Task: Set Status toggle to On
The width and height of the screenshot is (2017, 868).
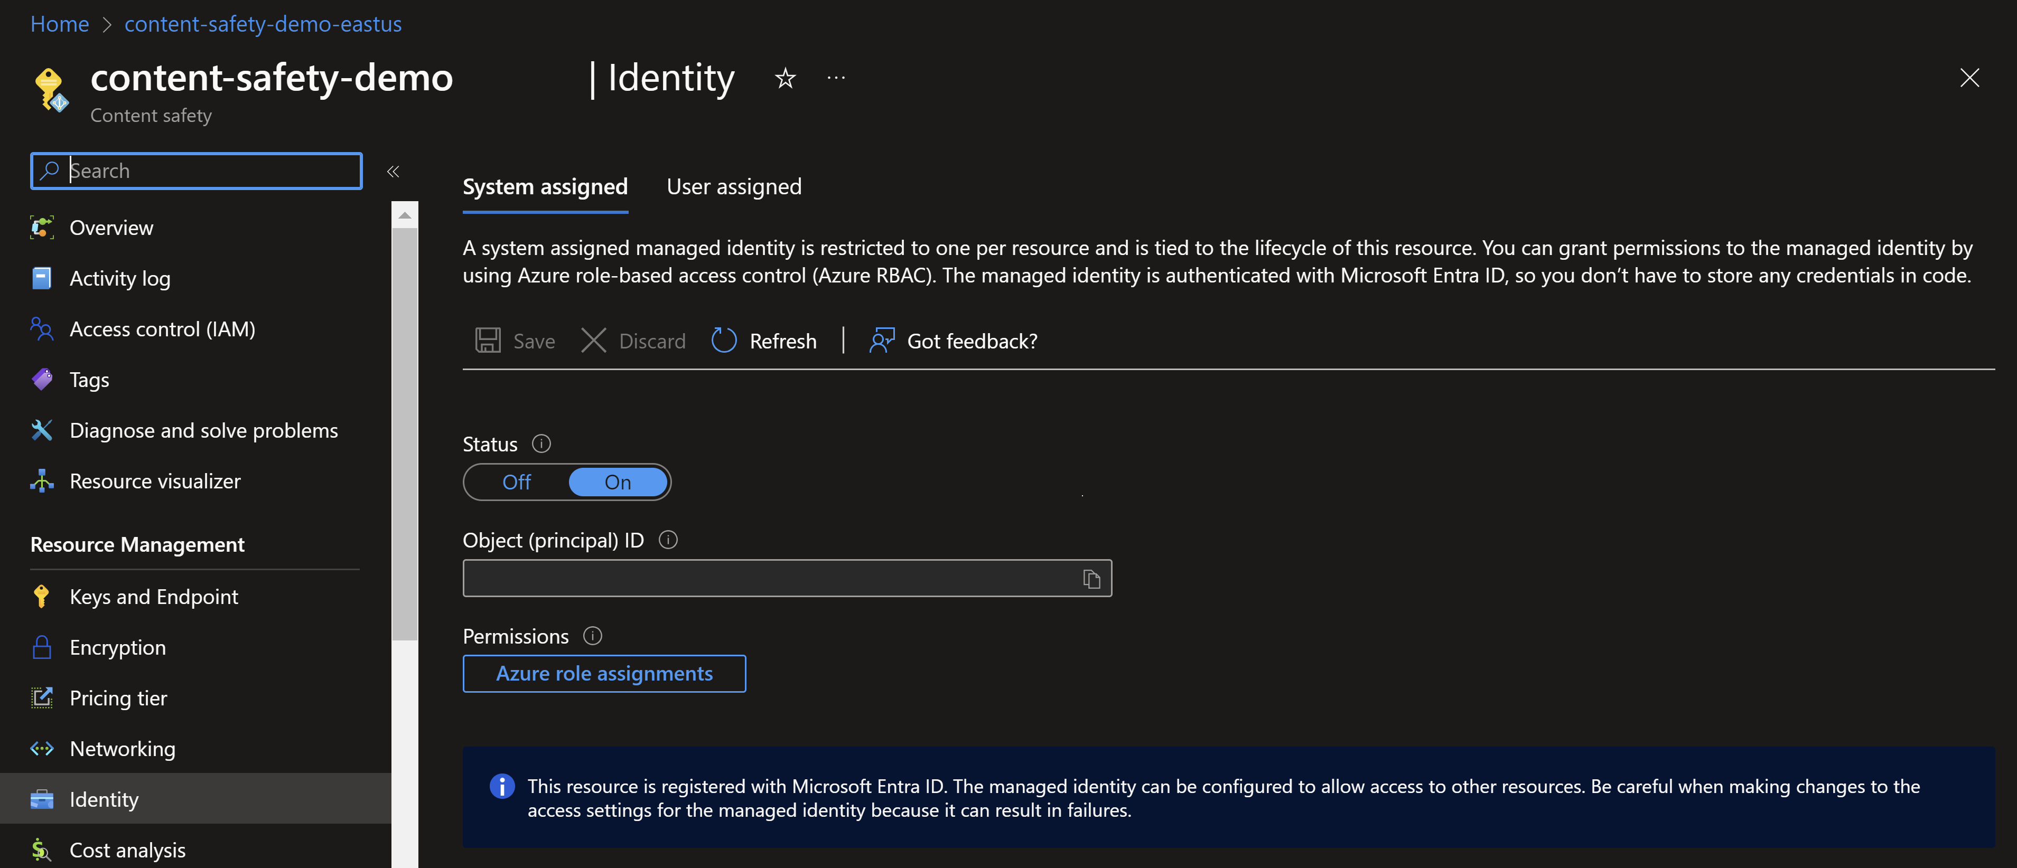Action: pos(618,482)
